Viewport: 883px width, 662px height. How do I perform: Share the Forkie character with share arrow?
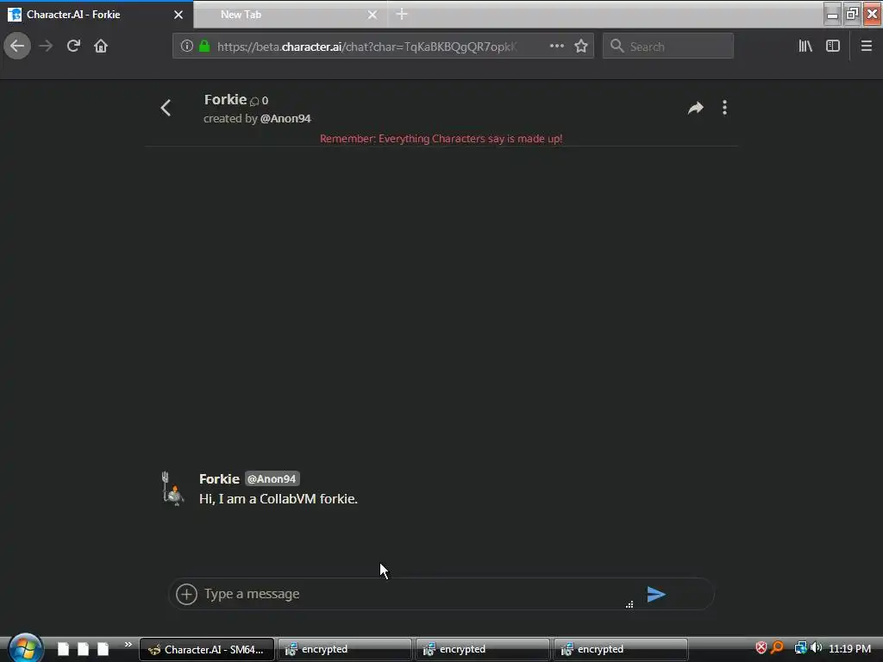click(x=696, y=108)
